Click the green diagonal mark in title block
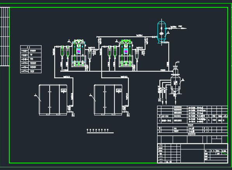 (x=225, y=153)
